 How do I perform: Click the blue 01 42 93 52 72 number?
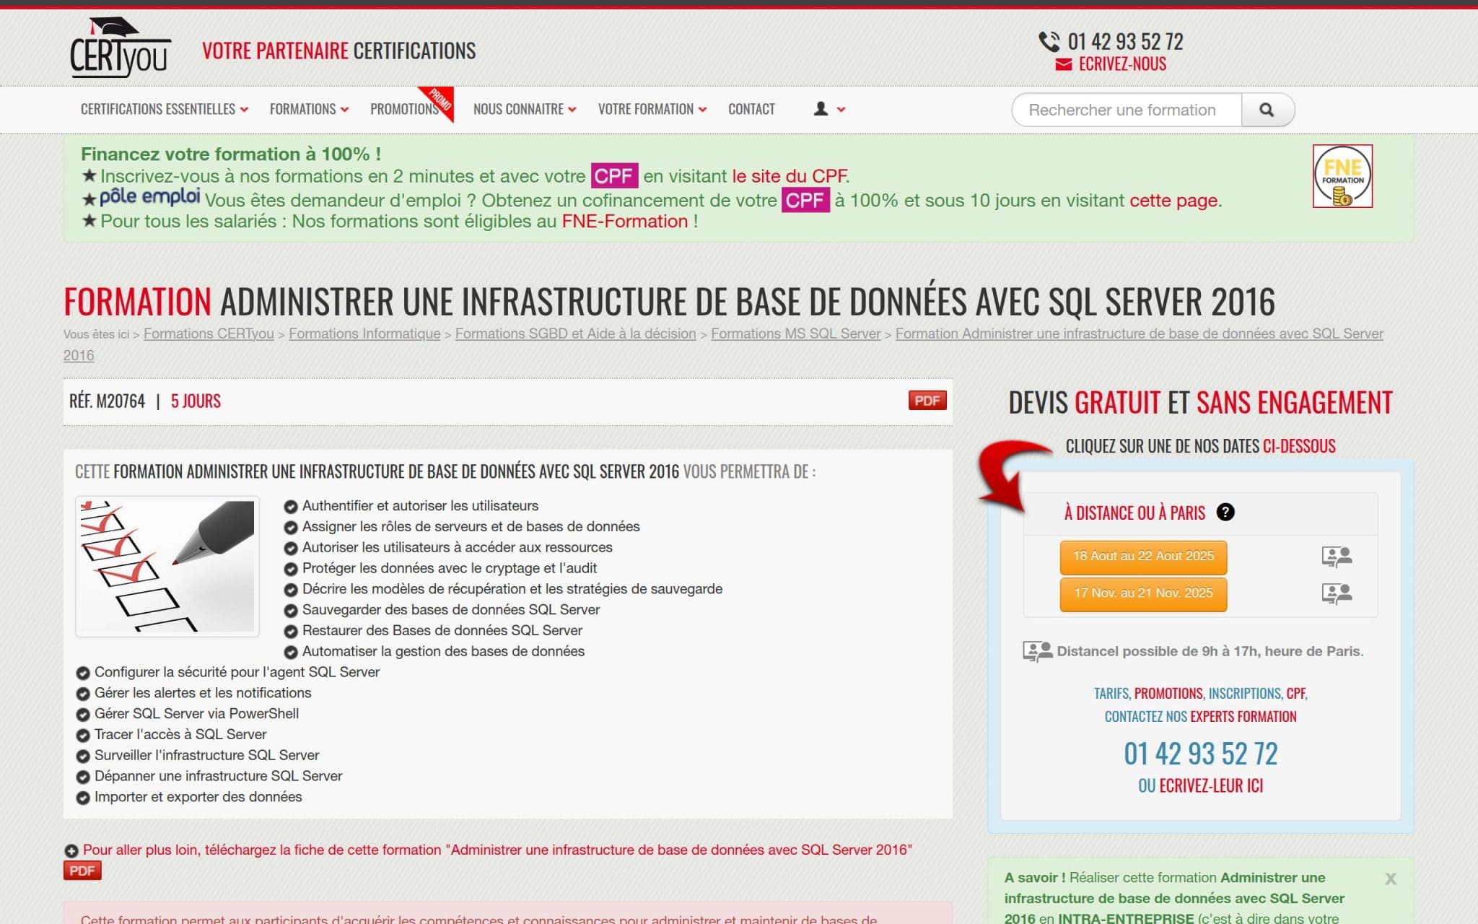[x=1201, y=754]
